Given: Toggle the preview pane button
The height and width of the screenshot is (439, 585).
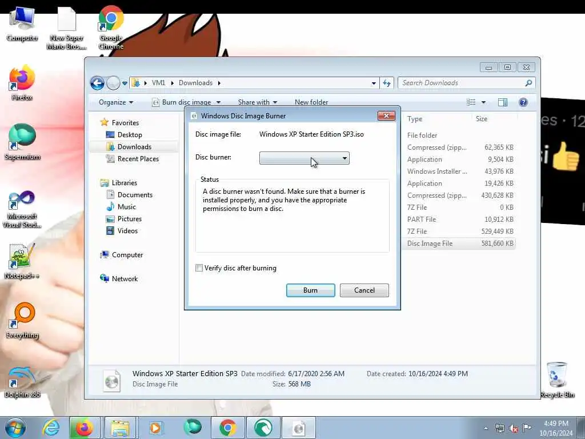Looking at the screenshot, I should coord(503,102).
